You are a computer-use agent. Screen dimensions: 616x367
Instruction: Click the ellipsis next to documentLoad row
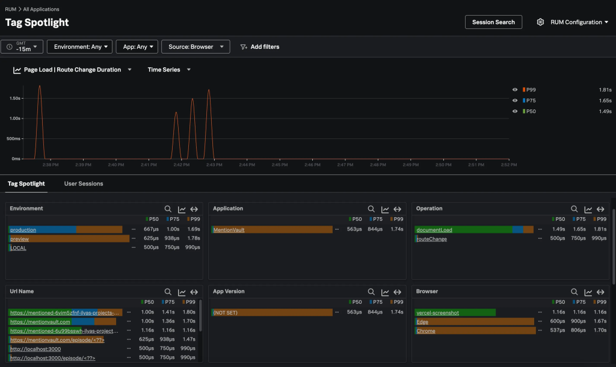pos(540,230)
